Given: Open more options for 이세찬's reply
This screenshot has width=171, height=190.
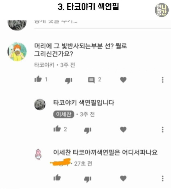Looking at the screenshot, I should pos(163,130).
